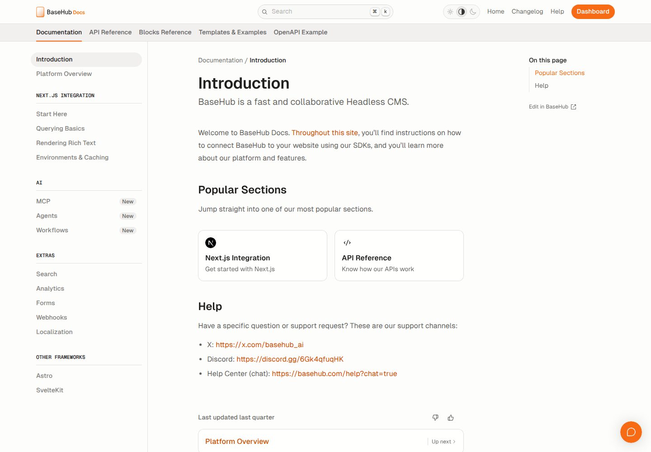Screen dimensions: 651x452
Task: Open the API Reference card
Action: 399,256
